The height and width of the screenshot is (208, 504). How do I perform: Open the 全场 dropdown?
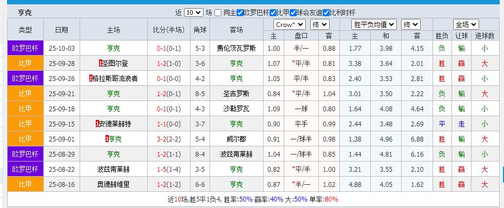pos(466,24)
